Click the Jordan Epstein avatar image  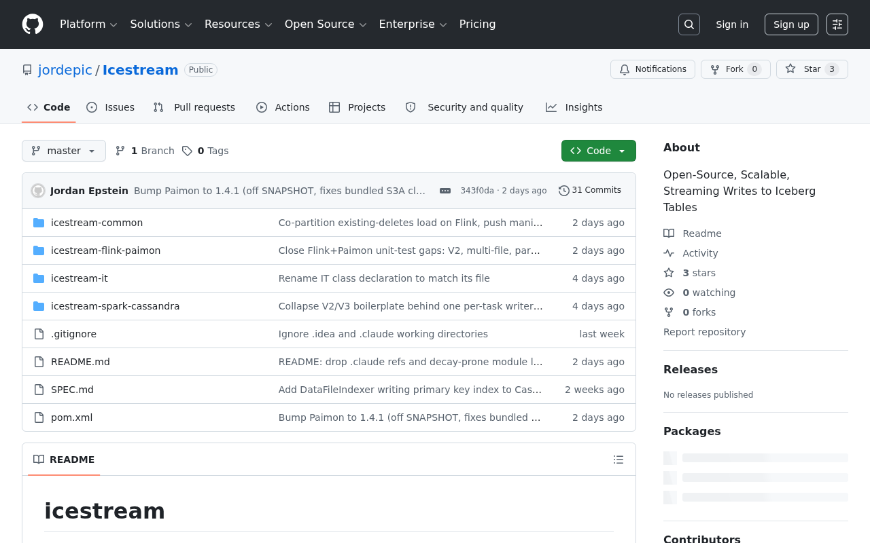pyautogui.click(x=38, y=191)
